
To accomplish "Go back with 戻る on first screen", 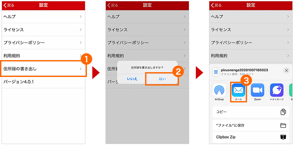I will 9,5.
